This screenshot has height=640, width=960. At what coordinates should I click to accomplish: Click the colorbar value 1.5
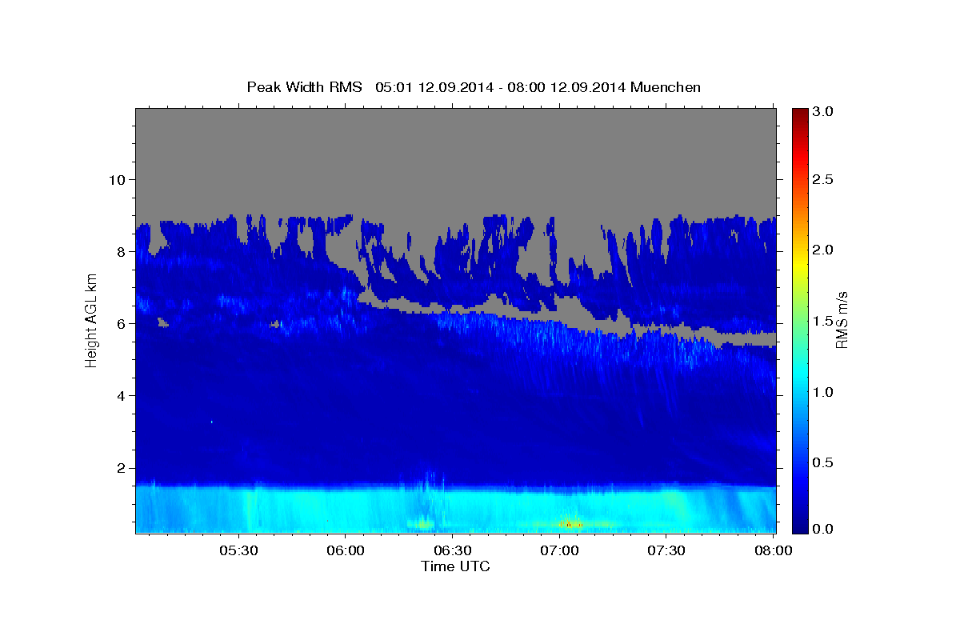pos(822,321)
